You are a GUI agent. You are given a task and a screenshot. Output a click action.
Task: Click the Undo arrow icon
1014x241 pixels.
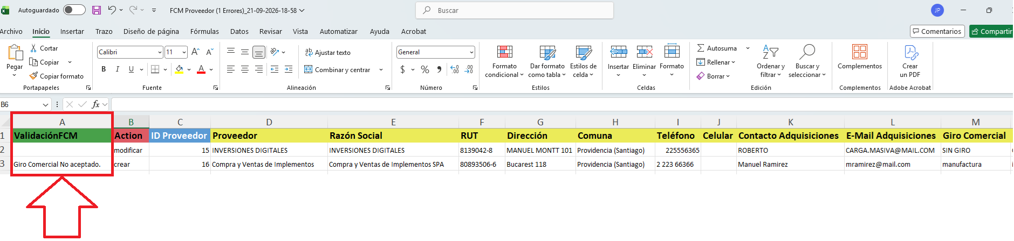112,10
